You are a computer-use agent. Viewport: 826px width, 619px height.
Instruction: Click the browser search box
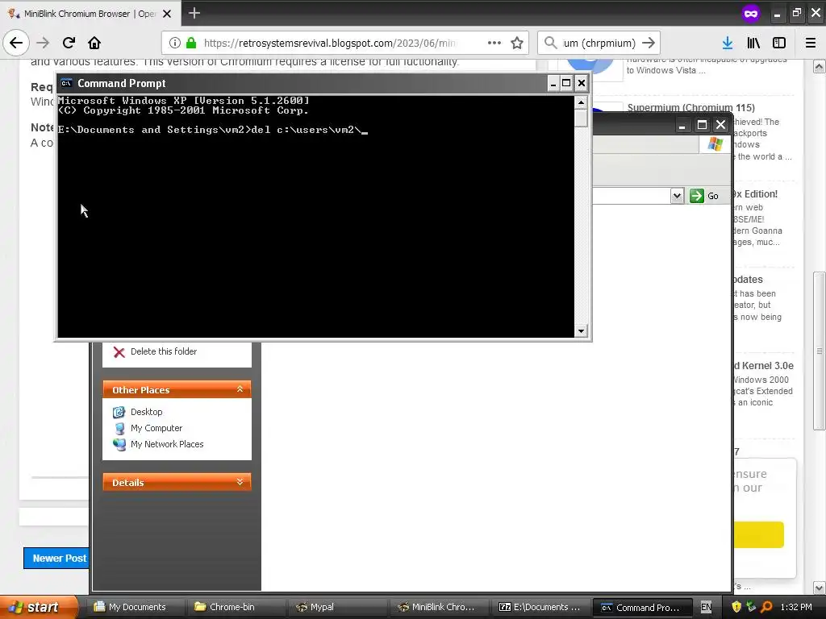599,43
